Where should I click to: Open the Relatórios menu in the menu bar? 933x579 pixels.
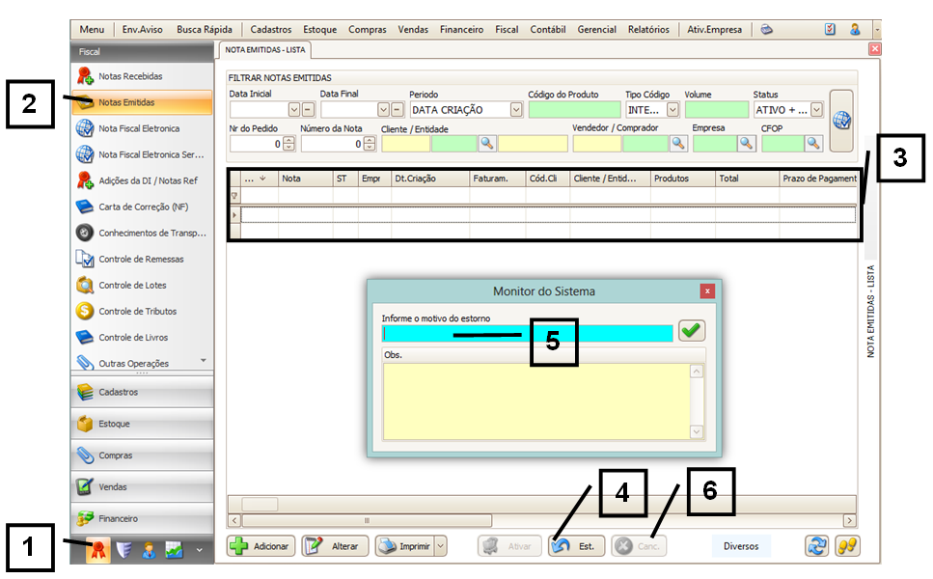point(648,30)
